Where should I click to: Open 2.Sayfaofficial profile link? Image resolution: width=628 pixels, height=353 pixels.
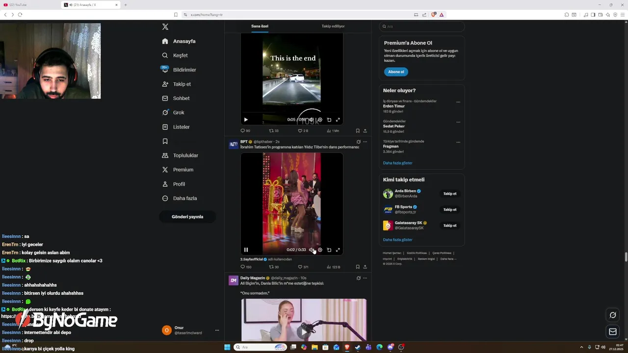point(252,259)
